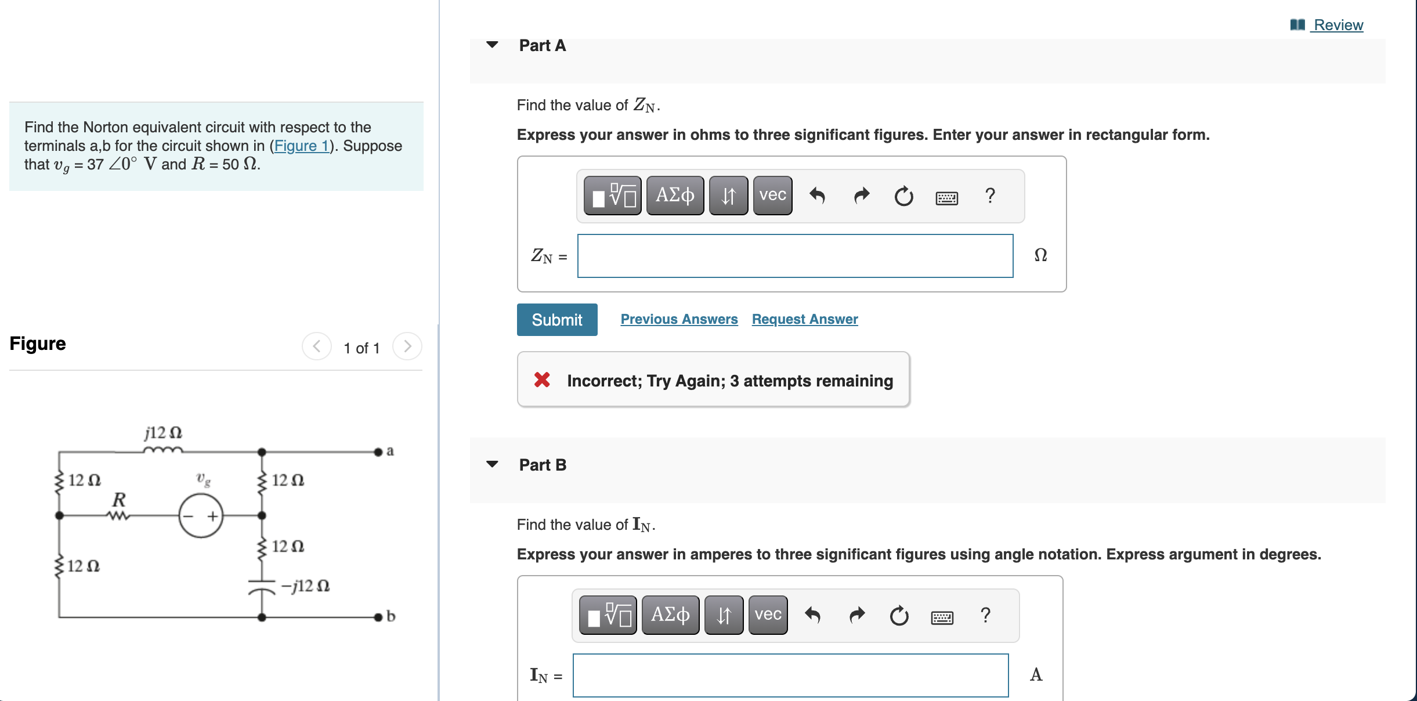This screenshot has width=1417, height=701.
Task: Open the math template palette in Part A
Action: point(612,196)
